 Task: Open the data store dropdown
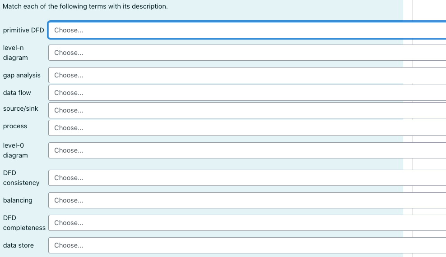coord(247,245)
